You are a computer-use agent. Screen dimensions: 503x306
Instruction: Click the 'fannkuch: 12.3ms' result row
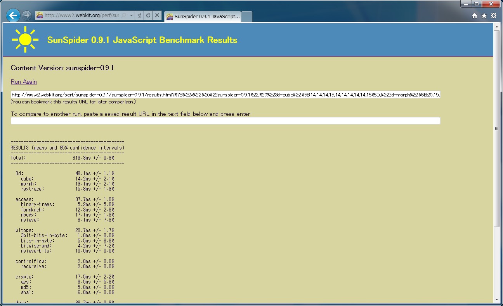pos(68,210)
